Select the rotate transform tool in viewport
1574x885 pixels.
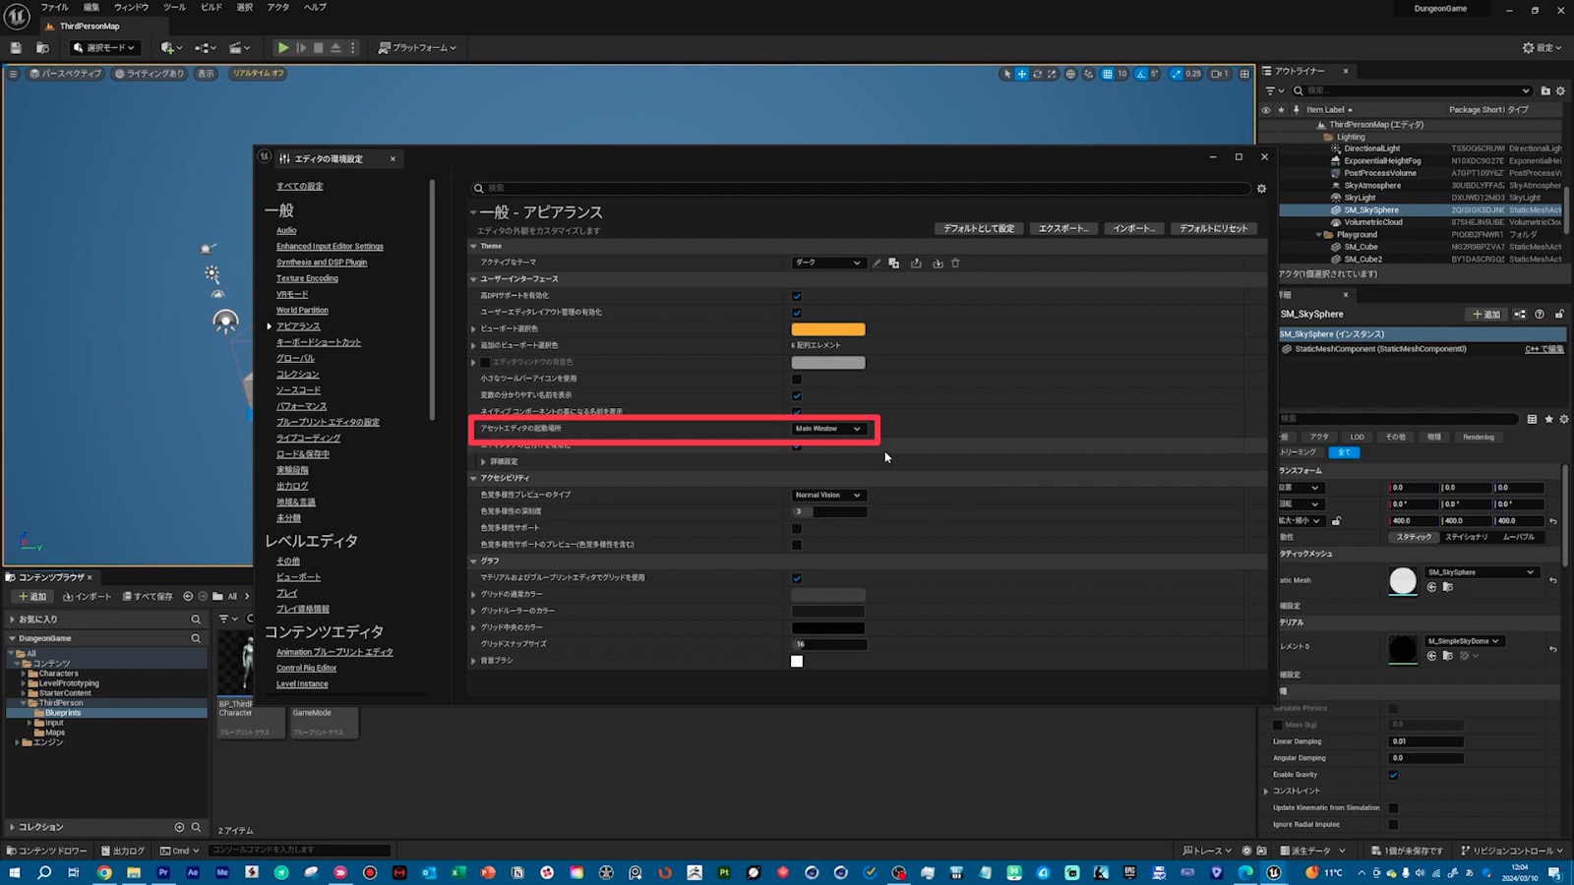[1036, 74]
